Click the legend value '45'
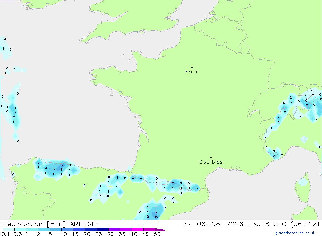This screenshot has height=236, width=322. tap(146, 234)
